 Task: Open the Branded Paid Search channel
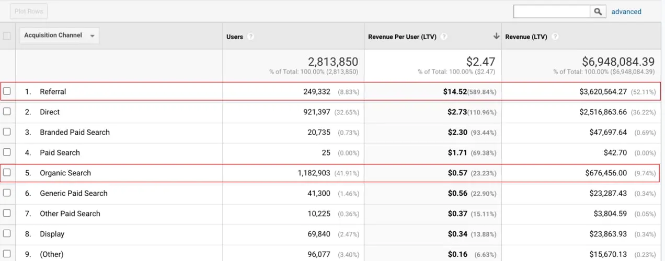click(75, 132)
